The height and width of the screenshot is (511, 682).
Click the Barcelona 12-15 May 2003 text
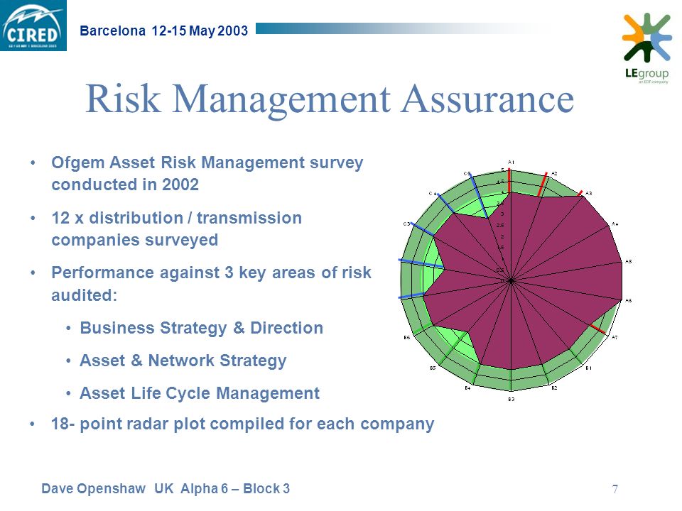tap(164, 31)
